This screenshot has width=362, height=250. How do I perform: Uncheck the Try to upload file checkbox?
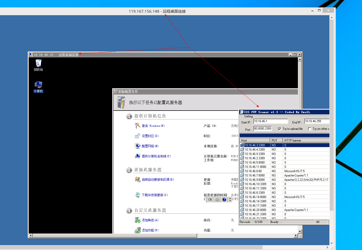(x=280, y=129)
